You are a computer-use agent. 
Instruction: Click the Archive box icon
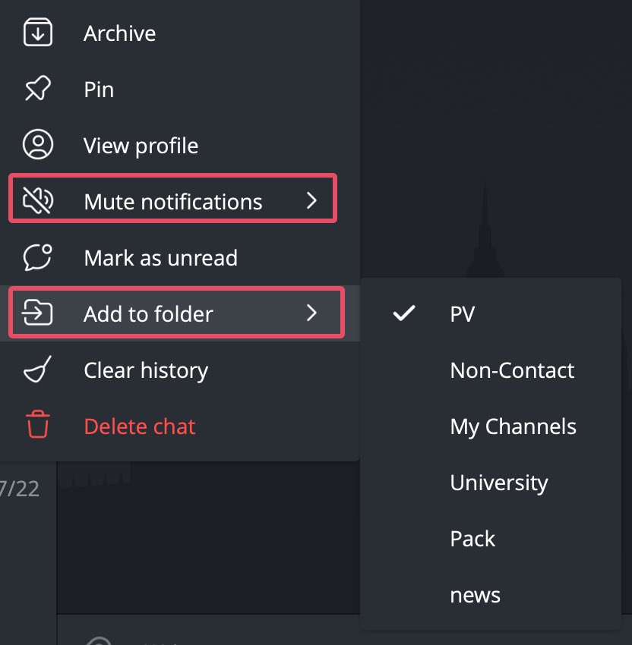[37, 33]
